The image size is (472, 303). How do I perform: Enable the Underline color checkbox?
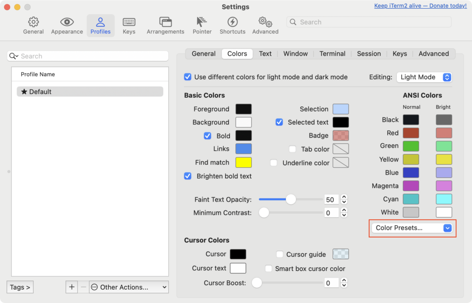(274, 163)
